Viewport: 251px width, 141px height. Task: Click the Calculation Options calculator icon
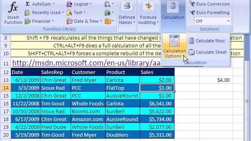174,41
